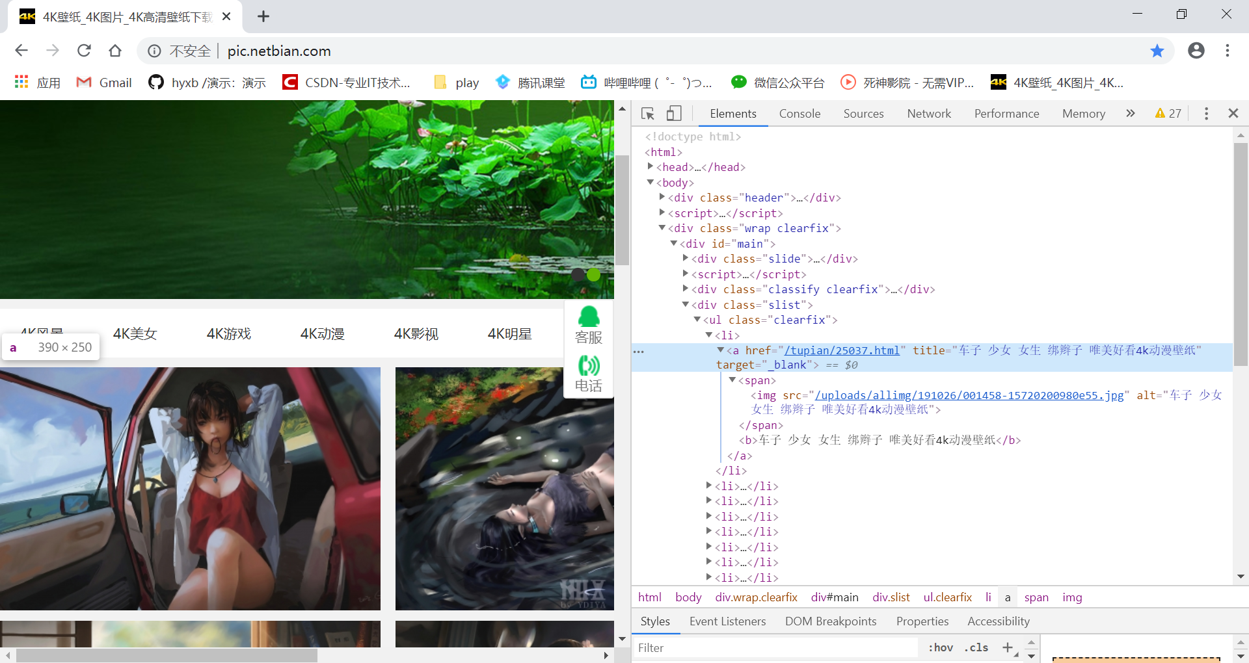Toggle the .cls class editor
Image resolution: width=1249 pixels, height=663 pixels.
pos(976,647)
